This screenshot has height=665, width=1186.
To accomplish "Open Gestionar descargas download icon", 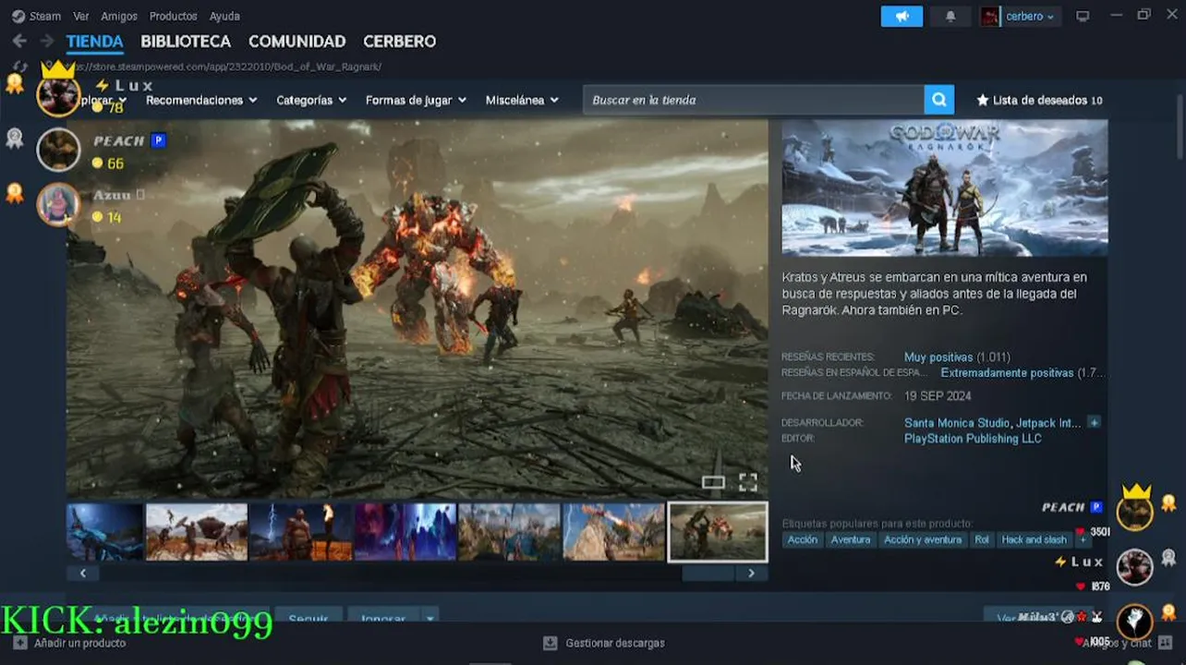I will click(x=550, y=643).
